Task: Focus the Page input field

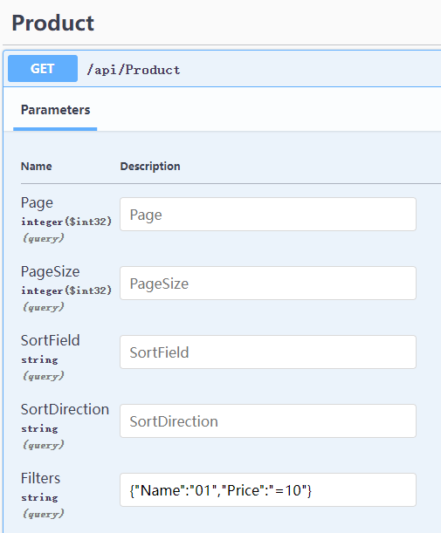Action: 268,214
